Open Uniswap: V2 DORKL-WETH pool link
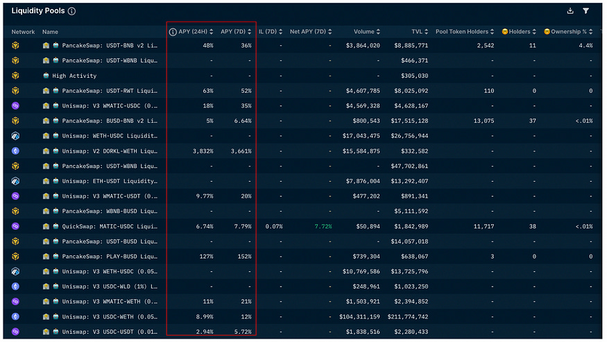Viewport: 607px width, 342px height. tap(110, 151)
